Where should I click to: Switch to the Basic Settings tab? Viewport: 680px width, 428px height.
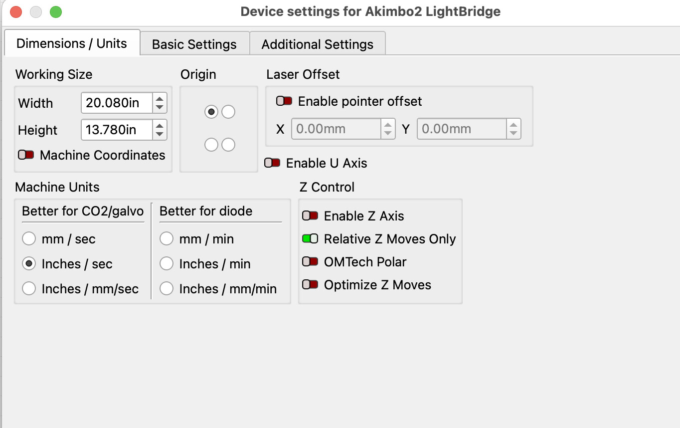pos(194,44)
